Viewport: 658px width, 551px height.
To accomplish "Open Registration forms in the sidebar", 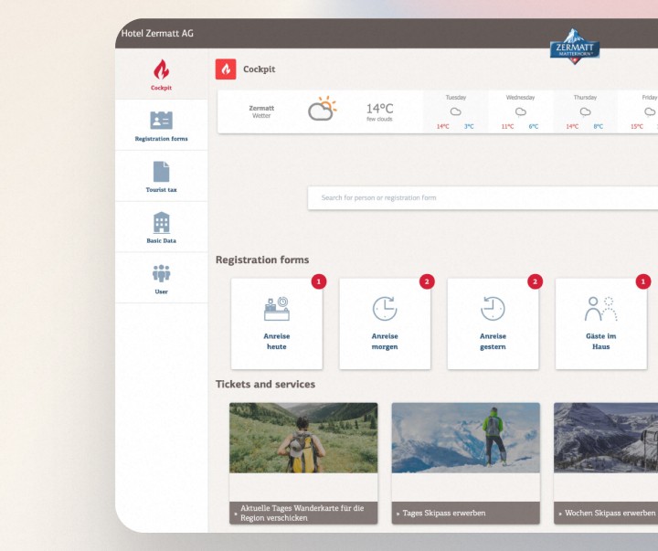I will coord(161,125).
